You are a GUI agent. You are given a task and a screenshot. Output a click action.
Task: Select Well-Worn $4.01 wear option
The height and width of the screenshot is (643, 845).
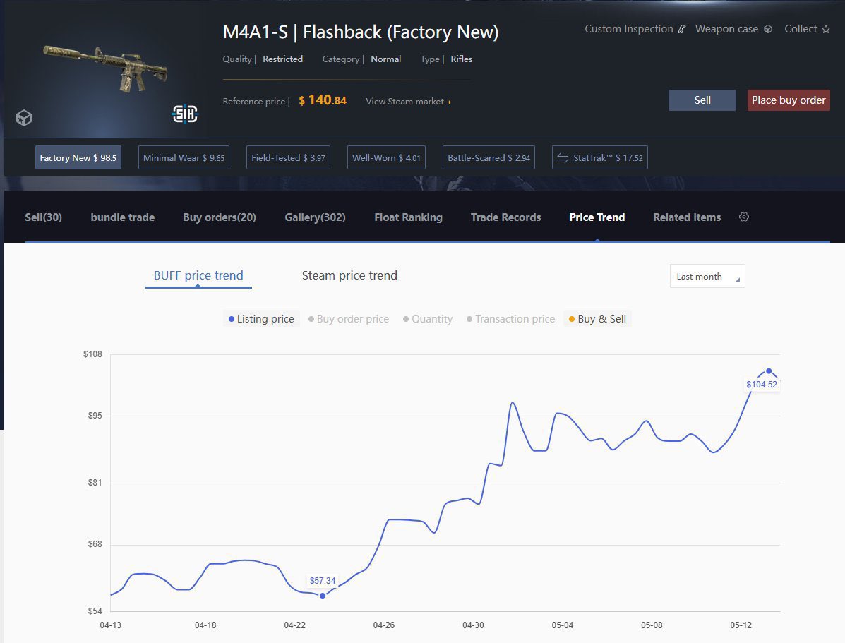tap(386, 157)
